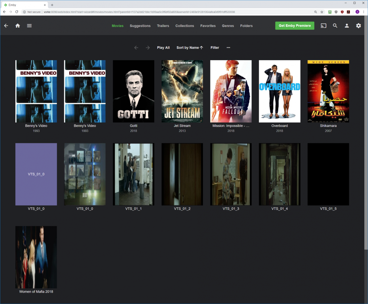Click the Not secure site info icon
Viewport: 368px width, 304px height.
coord(25,12)
